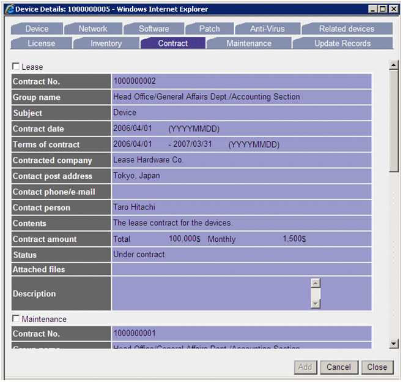Click the empty Attached files field
The width and height of the screenshot is (403, 382).
(242, 269)
